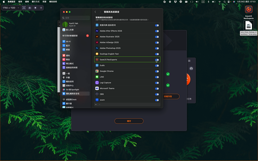Go forward with the right chevron in settings
Viewport: 258px width, 161px height.
click(100, 12)
